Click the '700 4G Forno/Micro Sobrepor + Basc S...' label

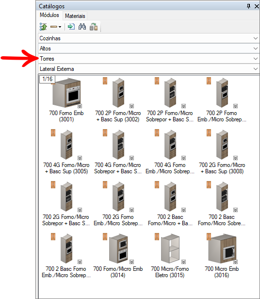[118, 168]
